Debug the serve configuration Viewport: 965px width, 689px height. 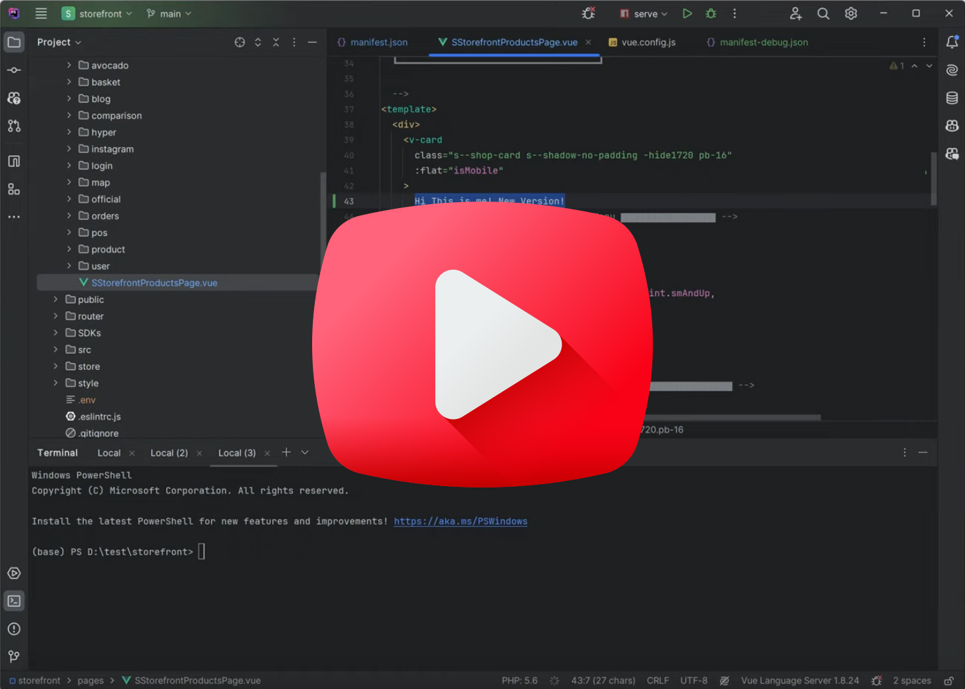click(711, 13)
